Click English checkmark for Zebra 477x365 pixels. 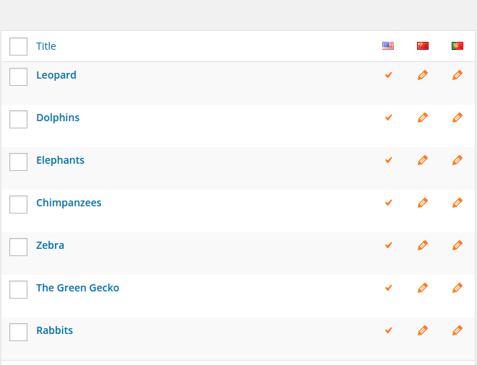click(389, 245)
